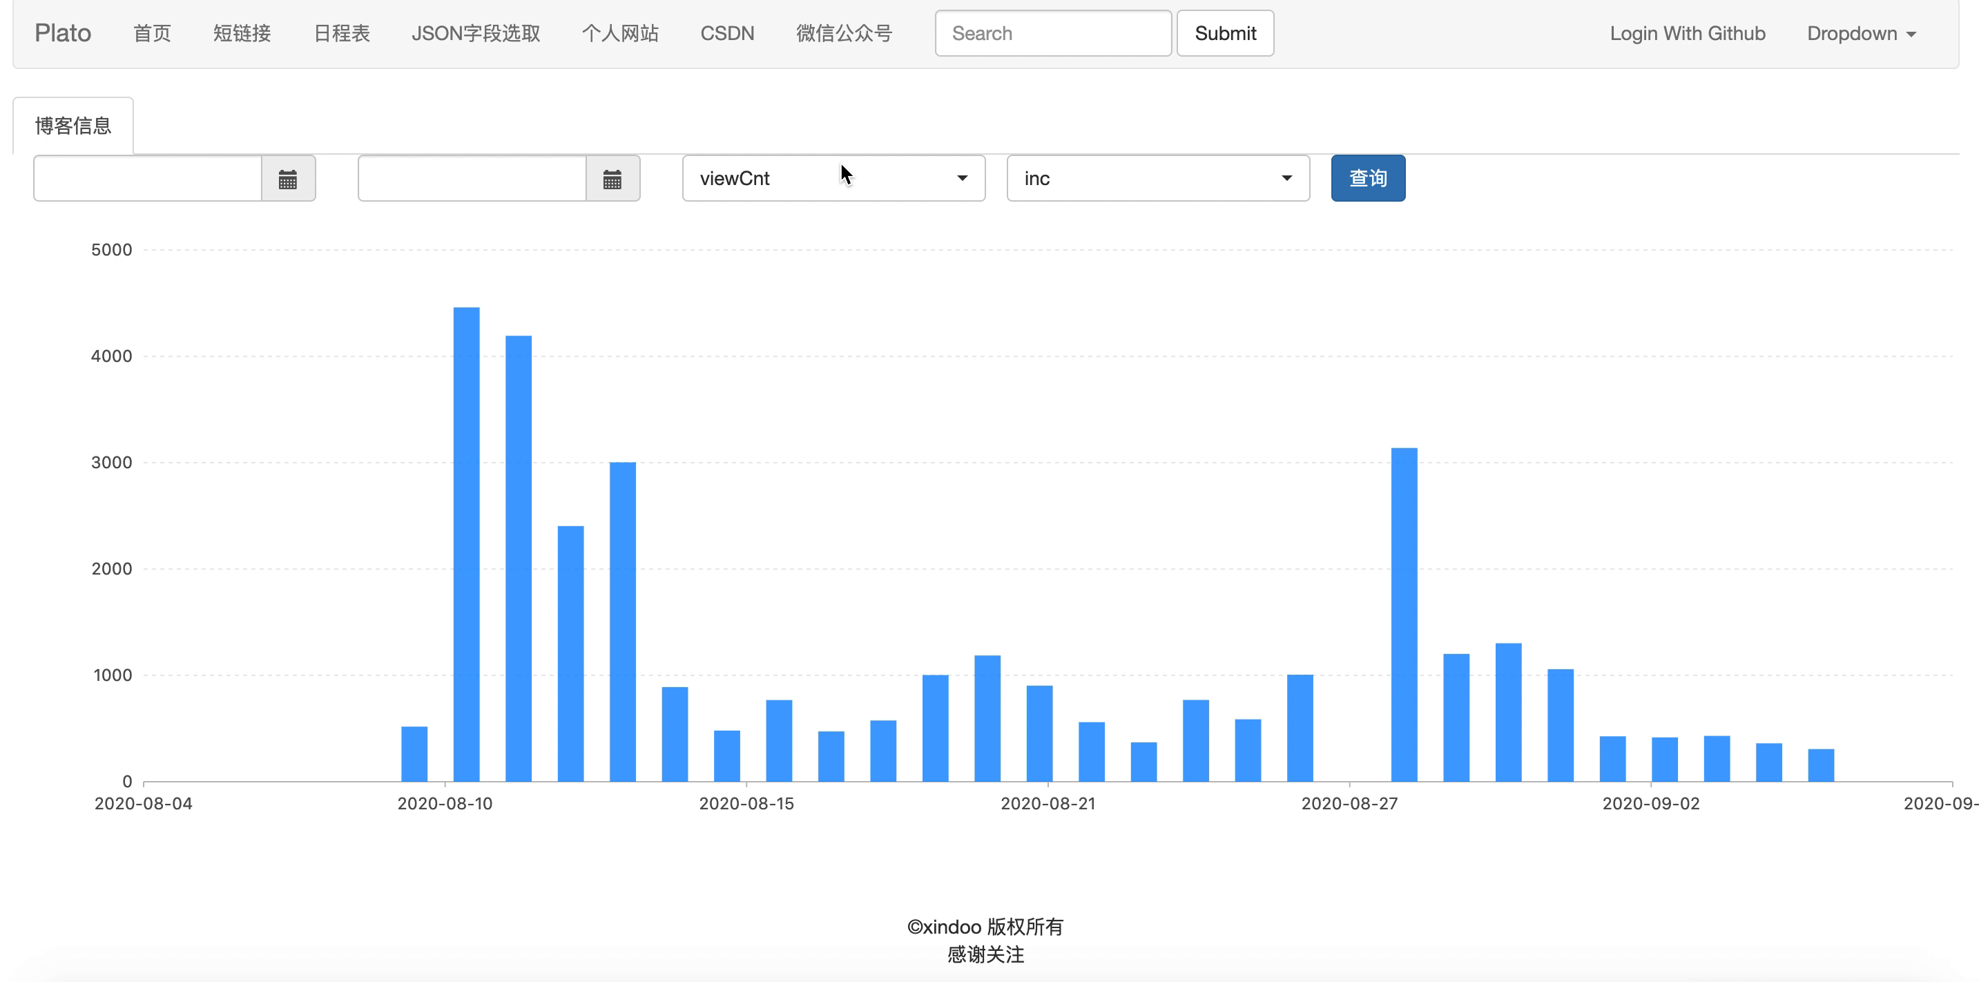Open the Dropdown menu in navbar
The width and height of the screenshot is (1979, 982).
(x=1861, y=34)
